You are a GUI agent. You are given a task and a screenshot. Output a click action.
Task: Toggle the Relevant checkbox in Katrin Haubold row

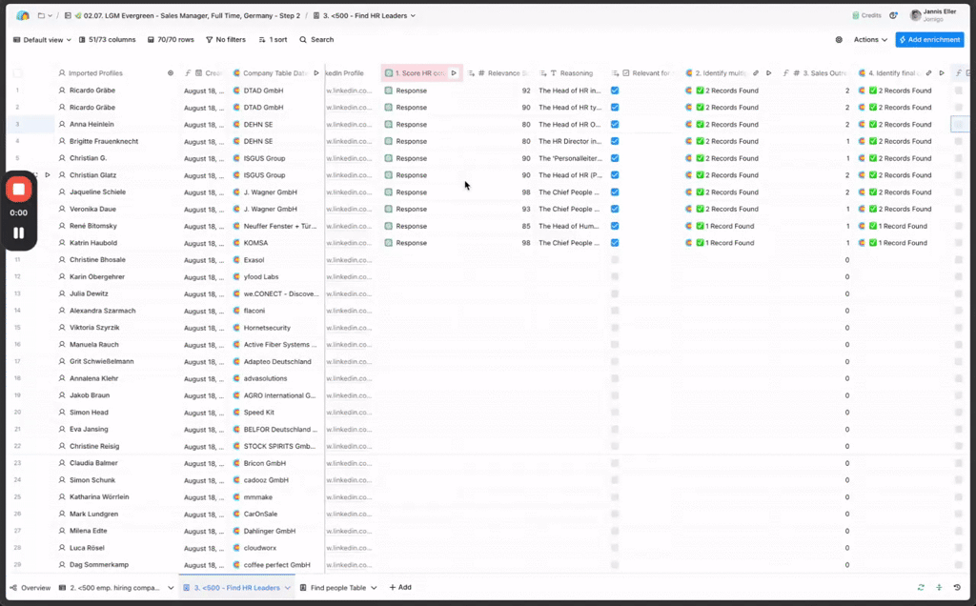(615, 243)
